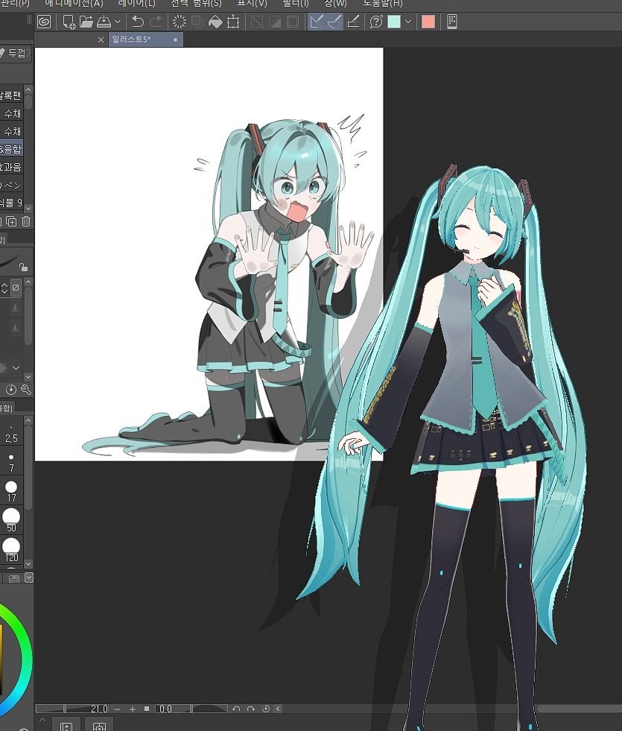Rotate canvas left with counterclockwise arrow
This screenshot has width=622, height=731.
[236, 709]
